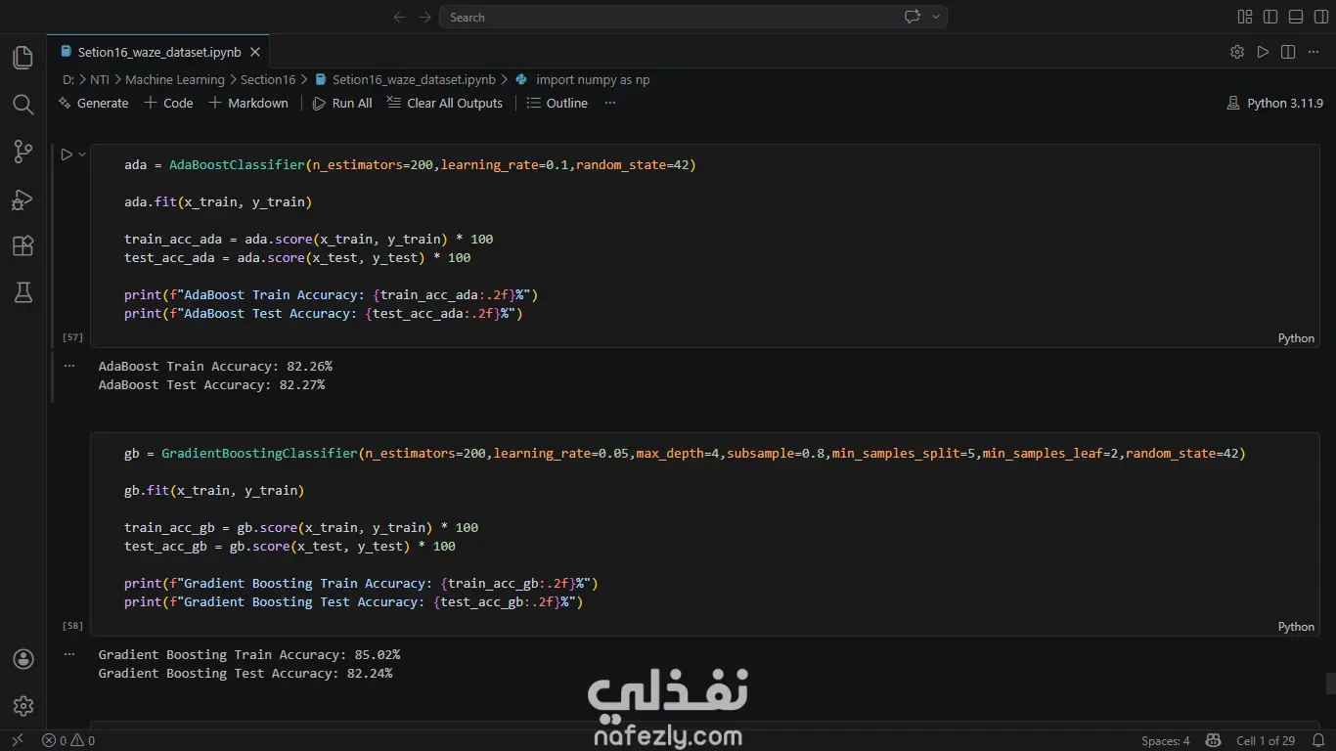Go back with the title bar arrow
The width and height of the screenshot is (1336, 751).
[399, 17]
